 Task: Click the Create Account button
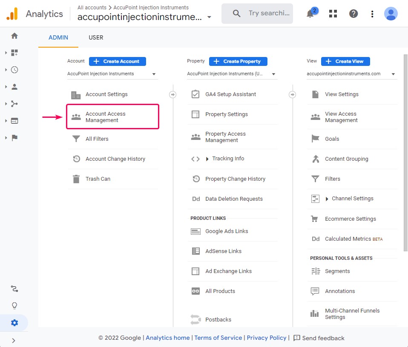click(x=118, y=61)
